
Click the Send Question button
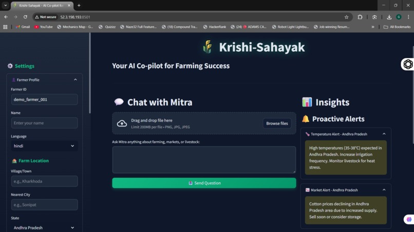204,183
